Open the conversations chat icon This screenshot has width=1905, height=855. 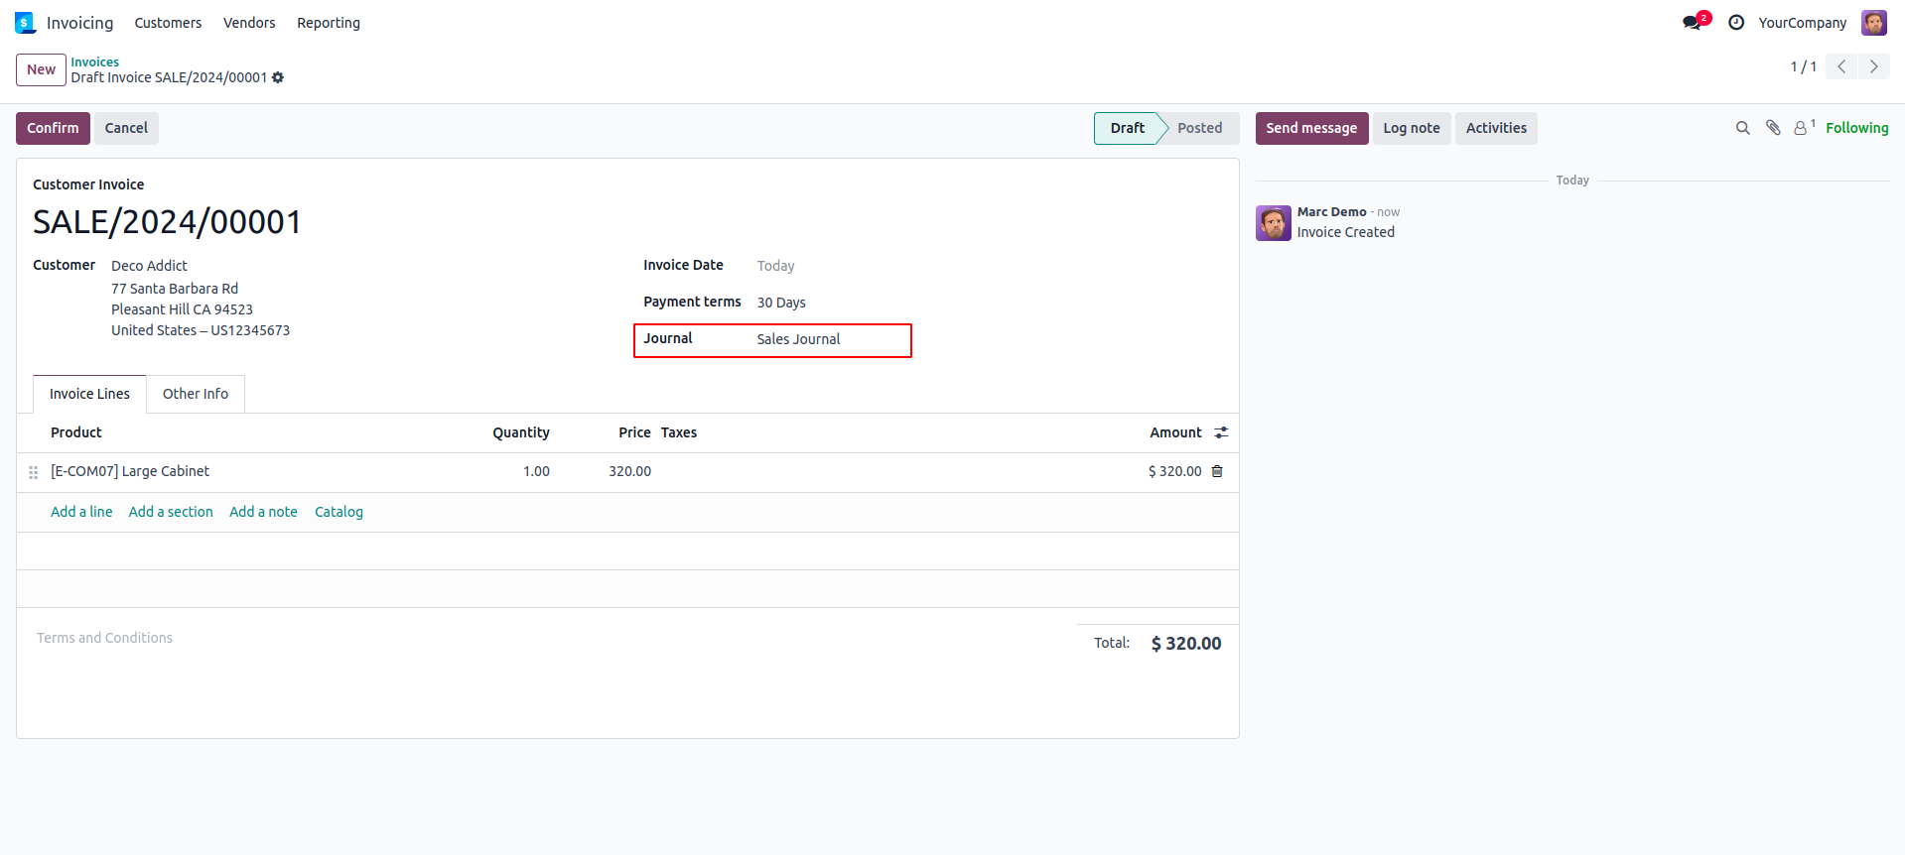pos(1693,23)
